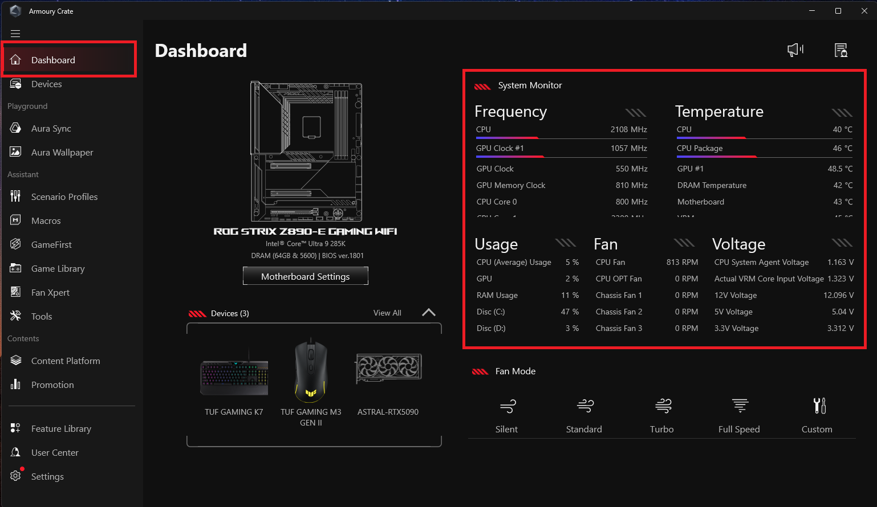
Task: Open the manual search document icon
Action: [841, 50]
